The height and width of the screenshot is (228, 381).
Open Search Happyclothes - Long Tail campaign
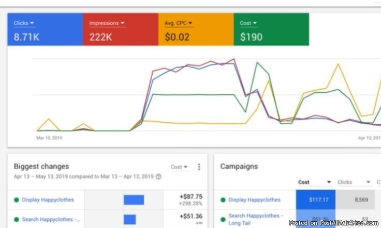tap(256, 218)
